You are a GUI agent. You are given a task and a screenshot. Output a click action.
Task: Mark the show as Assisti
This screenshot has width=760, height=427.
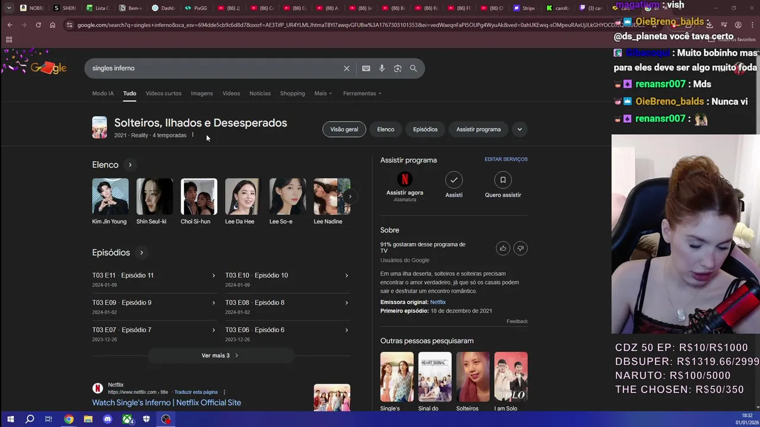click(454, 180)
